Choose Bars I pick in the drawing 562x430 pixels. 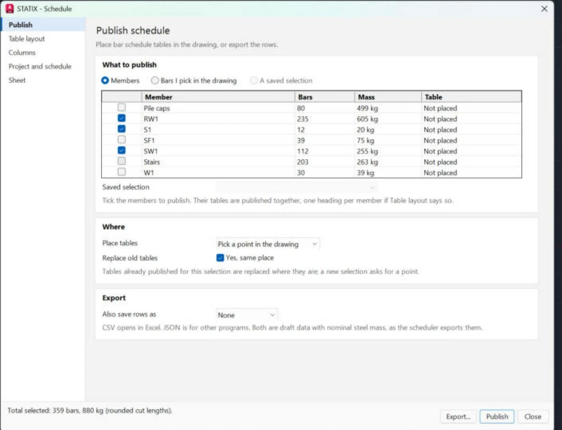(x=194, y=80)
